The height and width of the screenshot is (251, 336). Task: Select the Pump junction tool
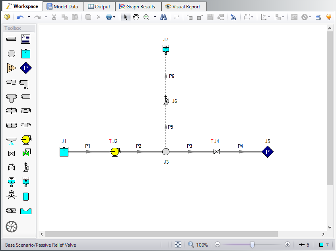[25, 139]
